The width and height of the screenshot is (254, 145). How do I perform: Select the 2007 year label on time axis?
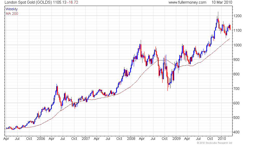[x=86, y=139]
